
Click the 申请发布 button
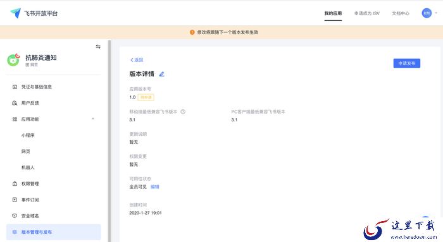click(407, 63)
